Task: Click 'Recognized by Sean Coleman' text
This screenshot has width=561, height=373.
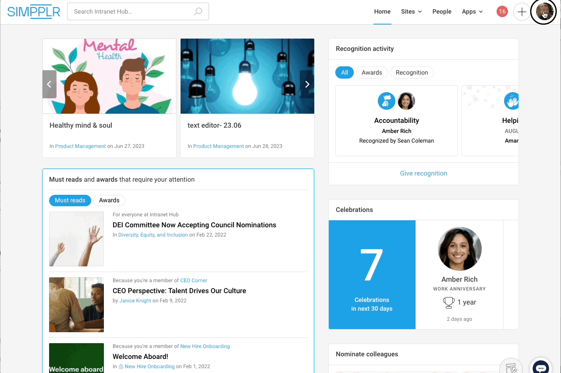Action: [397, 141]
